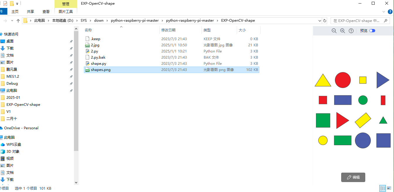Switch to details view in status bar
394x192 pixels.
pyautogui.click(x=383, y=188)
